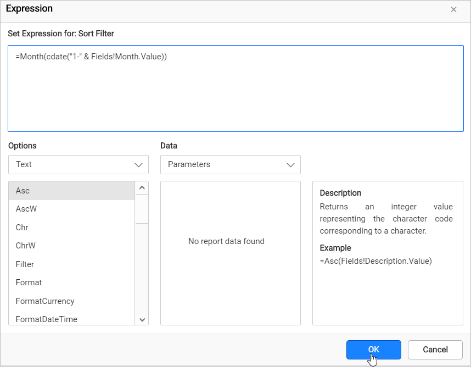The height and width of the screenshot is (371, 471).
Task: Click the Description text of the function
Action: tap(386, 219)
